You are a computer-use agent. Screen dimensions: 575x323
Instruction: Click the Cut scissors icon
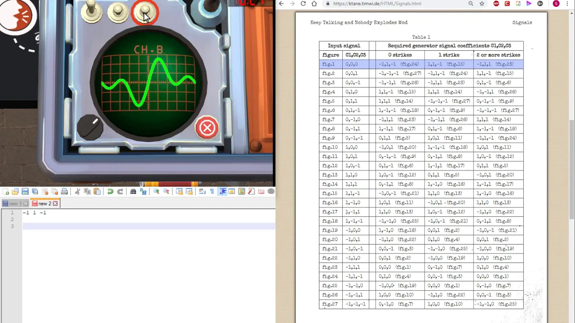coord(77,192)
